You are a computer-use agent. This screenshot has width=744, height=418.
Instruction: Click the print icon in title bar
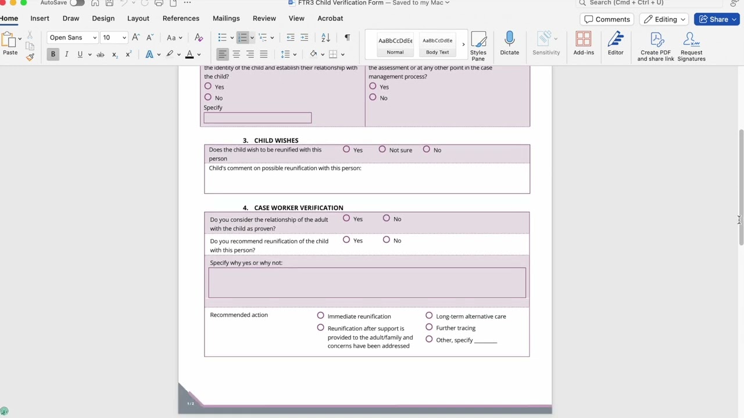(159, 3)
